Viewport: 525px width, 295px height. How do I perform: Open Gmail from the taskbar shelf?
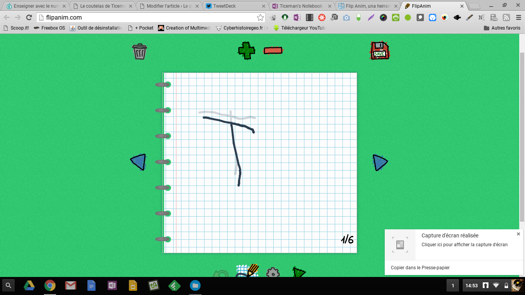[70, 285]
